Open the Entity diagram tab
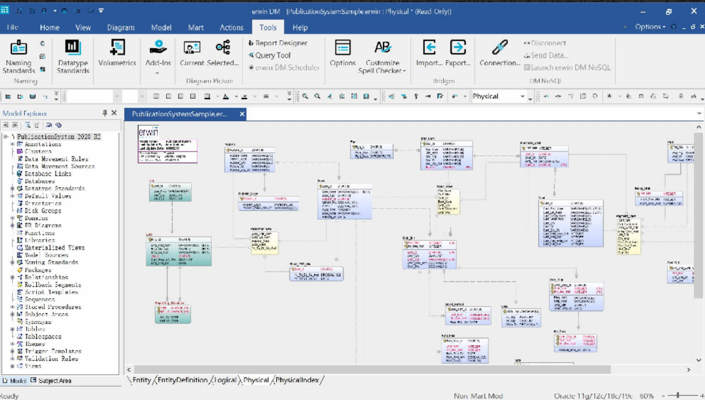 tap(142, 380)
